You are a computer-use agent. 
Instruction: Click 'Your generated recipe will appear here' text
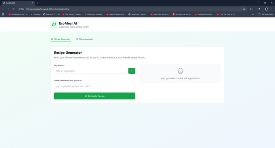(x=180, y=78)
